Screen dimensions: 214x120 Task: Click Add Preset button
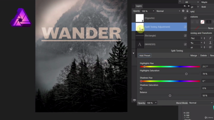(x=145, y=56)
